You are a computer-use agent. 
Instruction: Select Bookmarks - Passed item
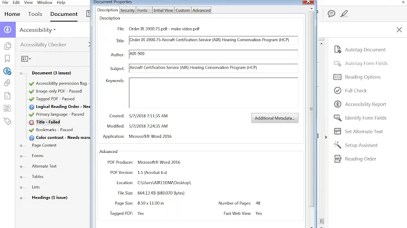(54, 130)
